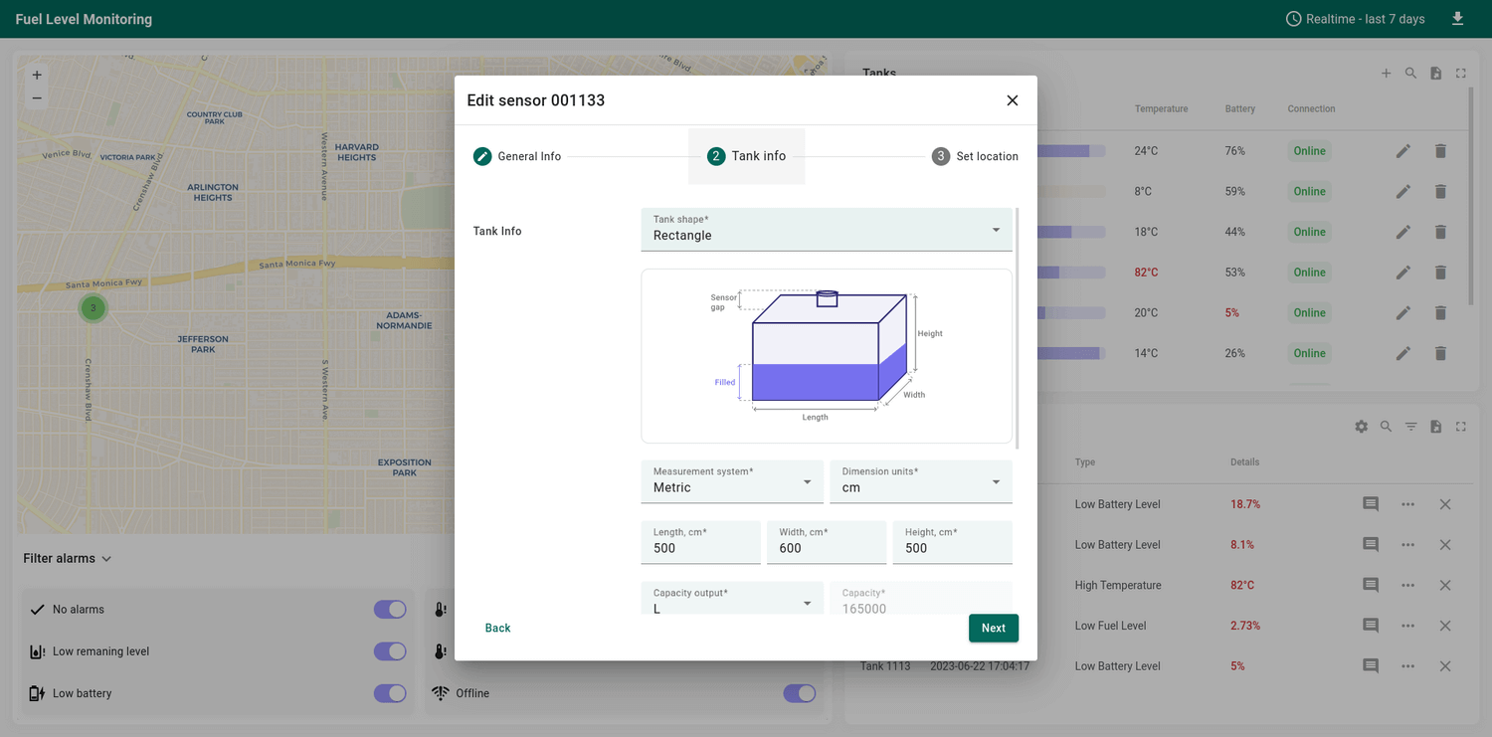Screen dimensions: 1492x737
Task: Go to the General Info step
Action: pyautogui.click(x=517, y=156)
